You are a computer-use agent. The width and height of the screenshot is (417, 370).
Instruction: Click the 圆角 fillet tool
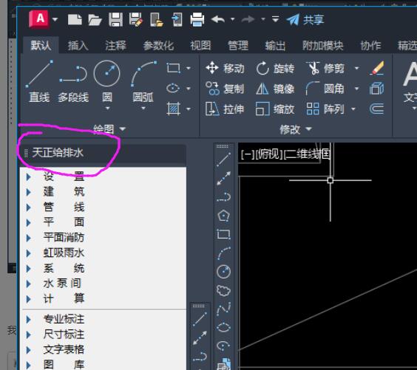[x=325, y=89]
